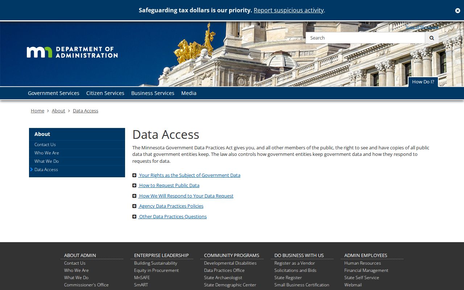This screenshot has width=464, height=290.
Task: Open the Business Services menu
Action: coord(153,93)
